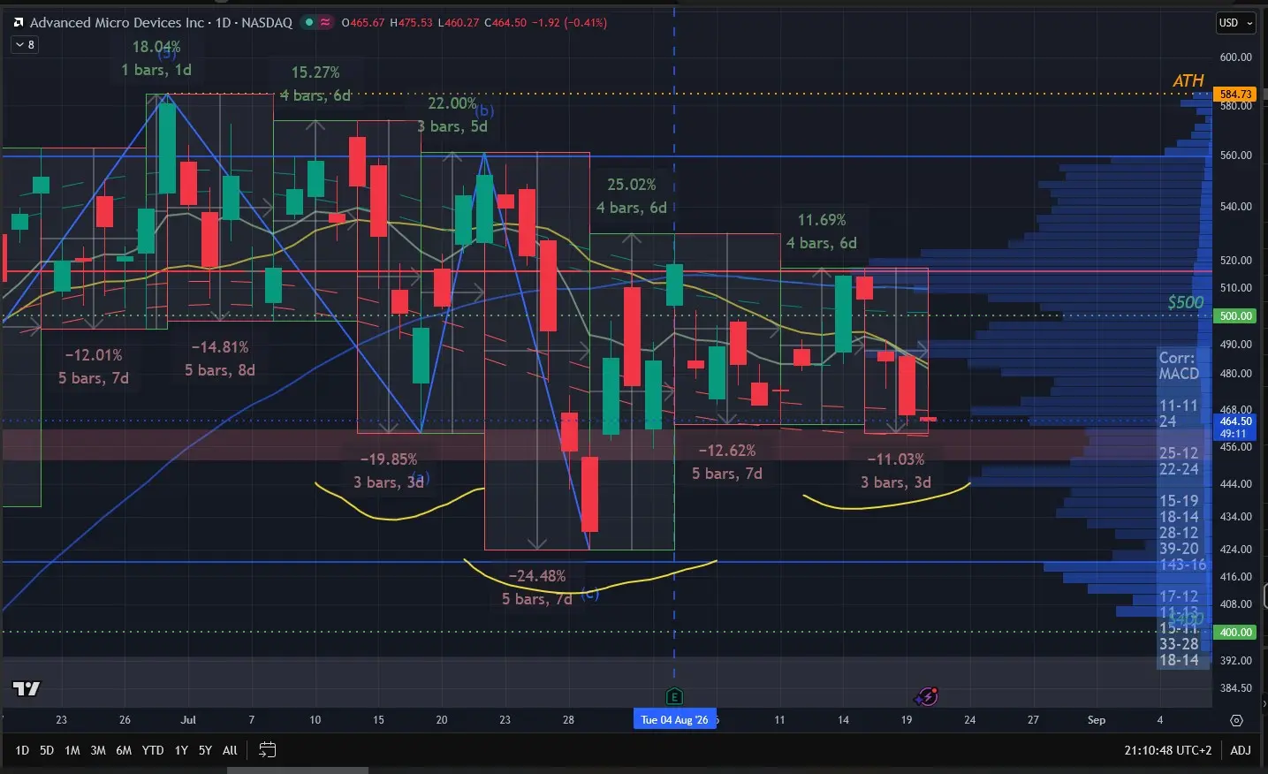Viewport: 1268px width, 774px height.
Task: Open the Go to date calendar
Action: coord(267,750)
